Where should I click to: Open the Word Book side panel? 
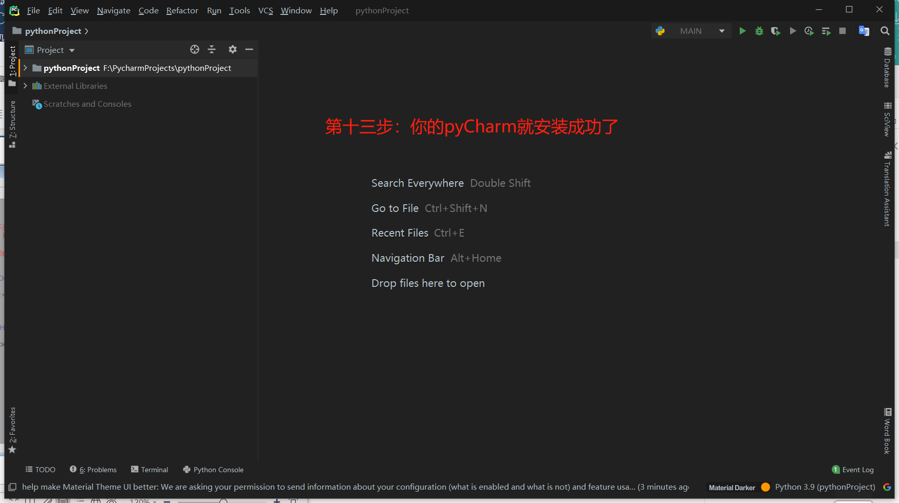coord(887,431)
